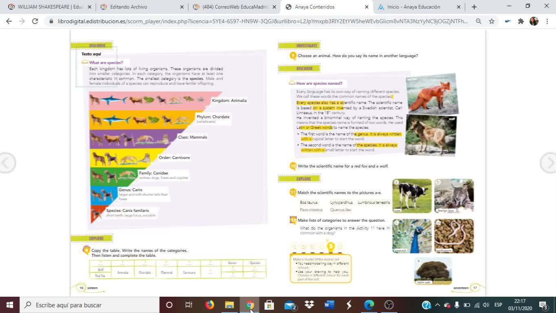
Task: Open Microsoft Edge from the taskbar
Action: click(x=369, y=305)
